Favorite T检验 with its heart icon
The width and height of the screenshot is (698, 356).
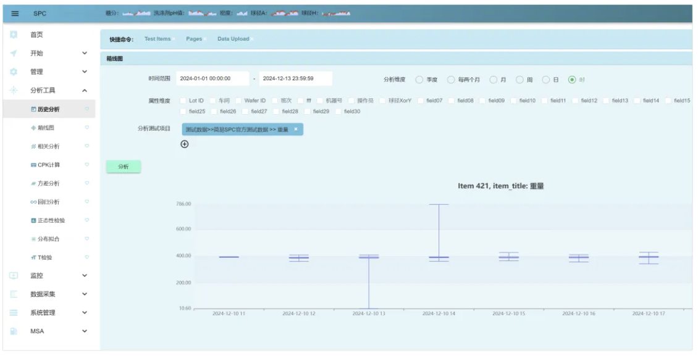87,257
